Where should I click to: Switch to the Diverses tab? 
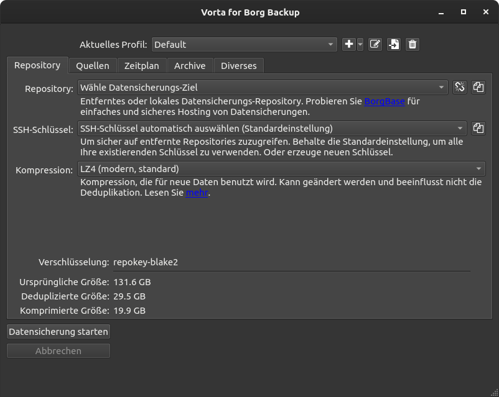click(239, 66)
